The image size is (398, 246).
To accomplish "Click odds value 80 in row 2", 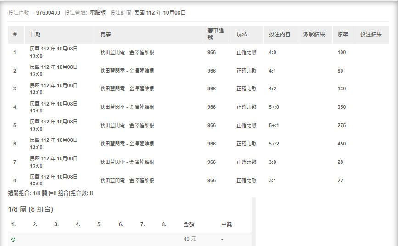I will 340,71.
